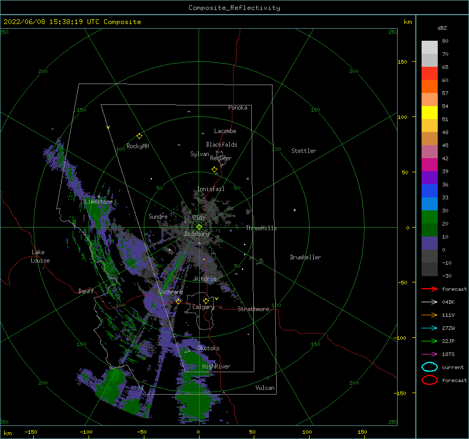This screenshot has width=469, height=439.
Task: Select the gray 65–70 dBZ swatch
Action: pos(429,61)
